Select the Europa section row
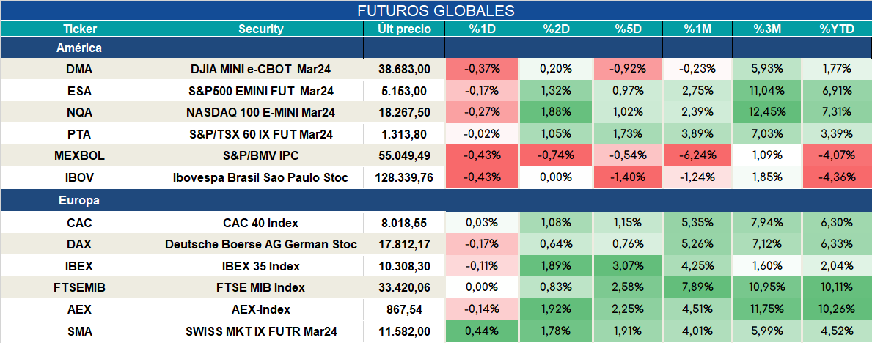The height and width of the screenshot is (343, 872). point(436,201)
